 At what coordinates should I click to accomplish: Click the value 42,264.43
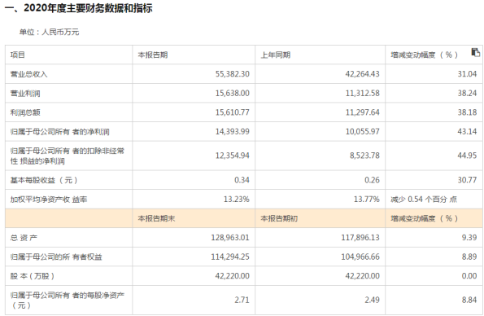362,74
